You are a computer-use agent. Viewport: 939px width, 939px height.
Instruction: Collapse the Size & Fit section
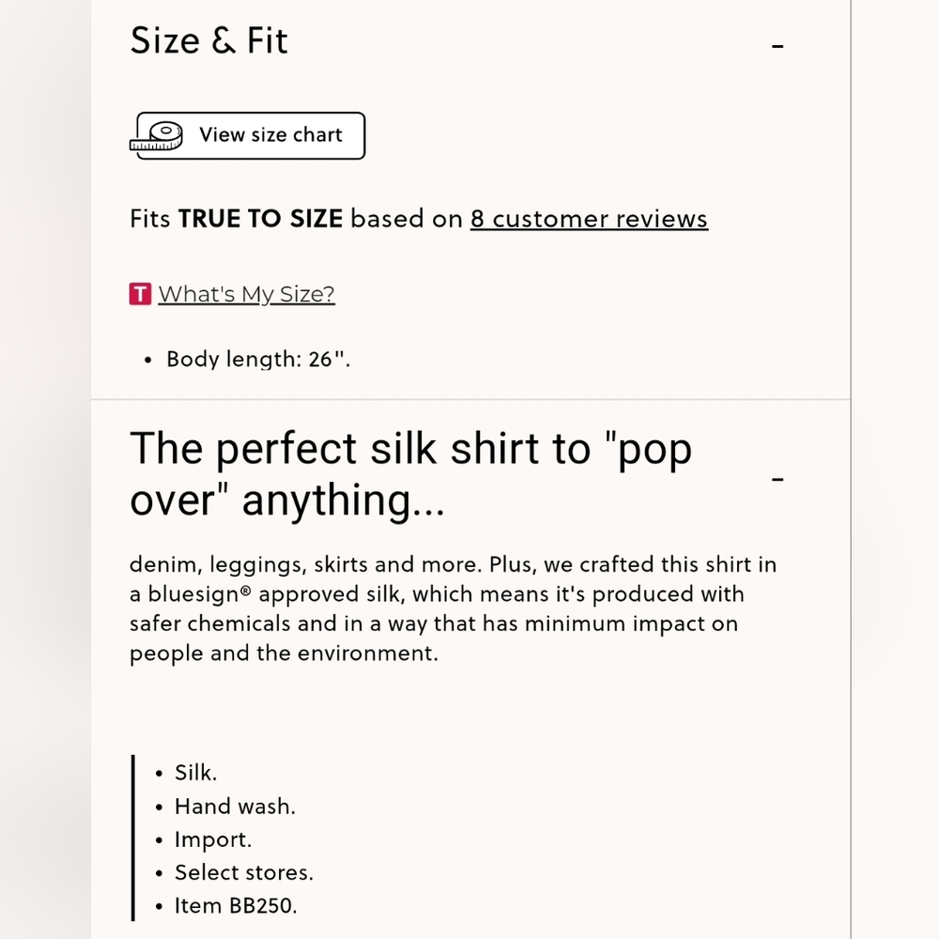(x=777, y=44)
